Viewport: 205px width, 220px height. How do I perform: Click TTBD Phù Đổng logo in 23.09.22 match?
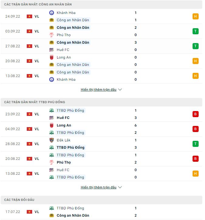coord(52,110)
